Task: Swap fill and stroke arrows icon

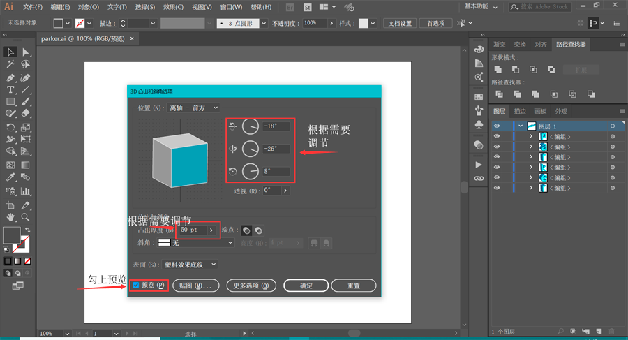Action: 27,230
